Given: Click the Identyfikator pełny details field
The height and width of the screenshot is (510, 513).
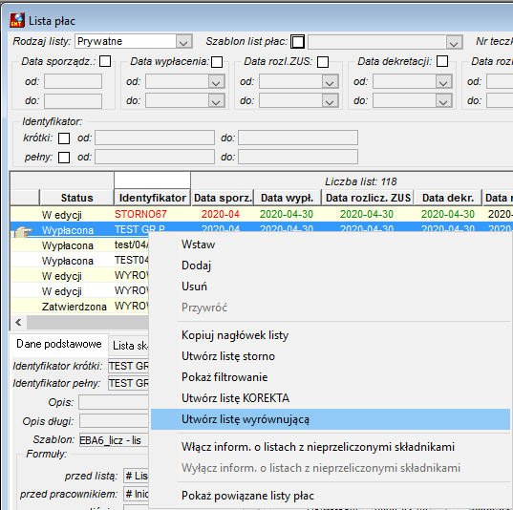Looking at the screenshot, I should point(129,383).
